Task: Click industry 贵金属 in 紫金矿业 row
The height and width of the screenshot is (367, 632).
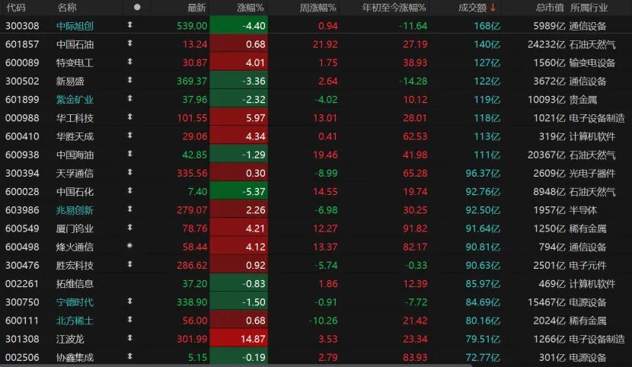Action: tap(583, 100)
